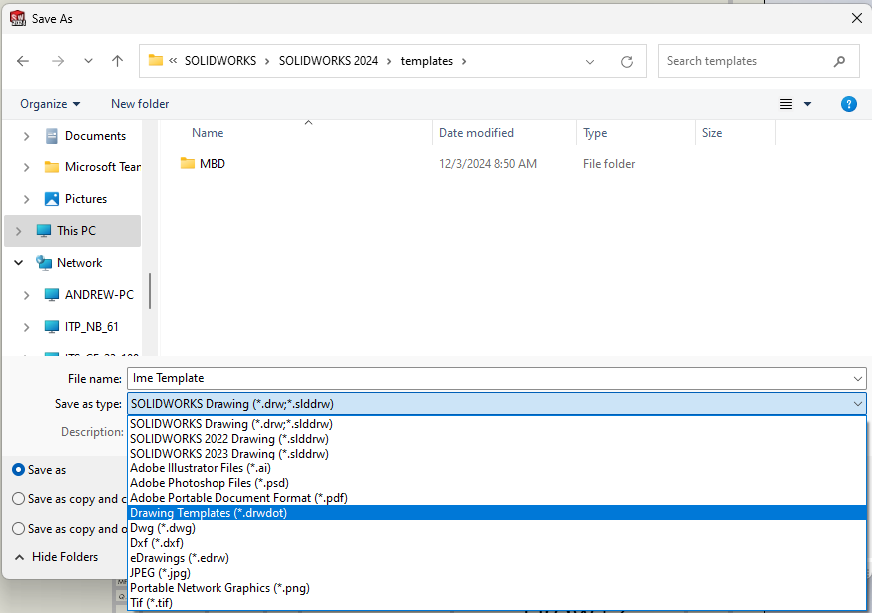Image resolution: width=872 pixels, height=613 pixels.
Task: Sort files by the Name column header
Action: (208, 132)
